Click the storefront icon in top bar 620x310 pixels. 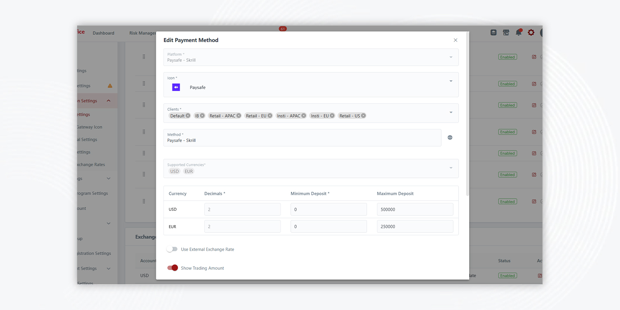coord(506,33)
